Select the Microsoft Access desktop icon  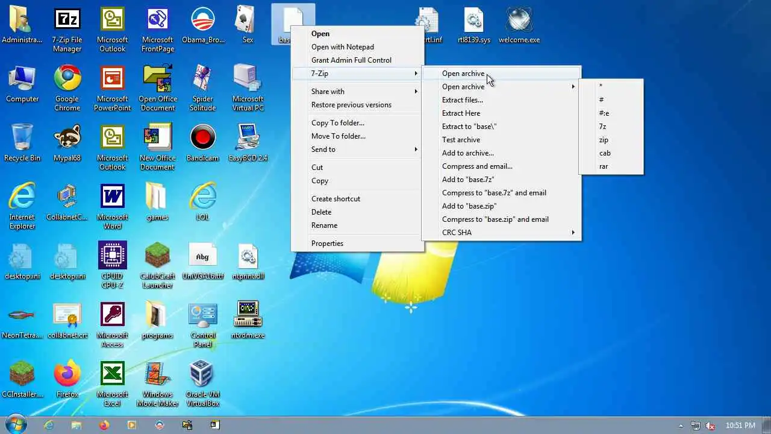[x=112, y=325]
